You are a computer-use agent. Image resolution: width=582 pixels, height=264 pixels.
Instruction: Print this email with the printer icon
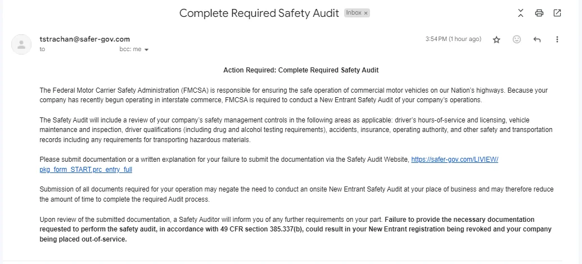click(x=539, y=13)
